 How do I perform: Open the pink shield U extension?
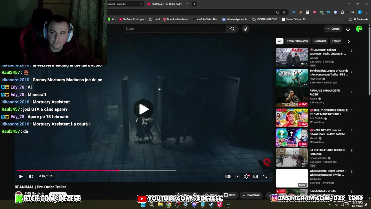pyautogui.click(x=314, y=12)
